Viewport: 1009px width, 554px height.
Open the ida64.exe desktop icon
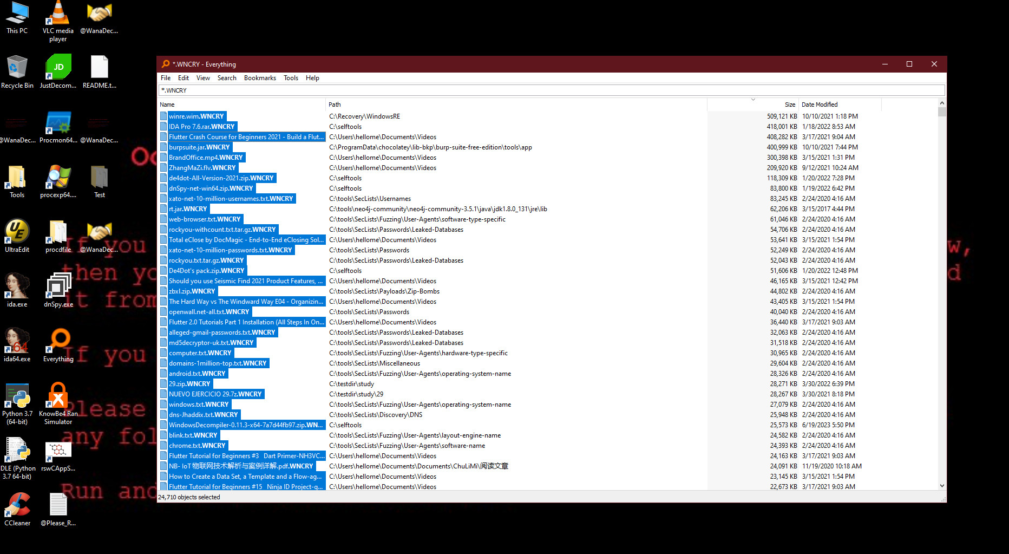[x=17, y=342]
